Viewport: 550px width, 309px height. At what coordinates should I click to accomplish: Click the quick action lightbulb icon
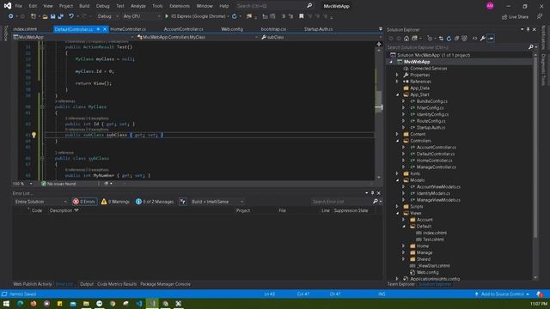click(x=34, y=135)
